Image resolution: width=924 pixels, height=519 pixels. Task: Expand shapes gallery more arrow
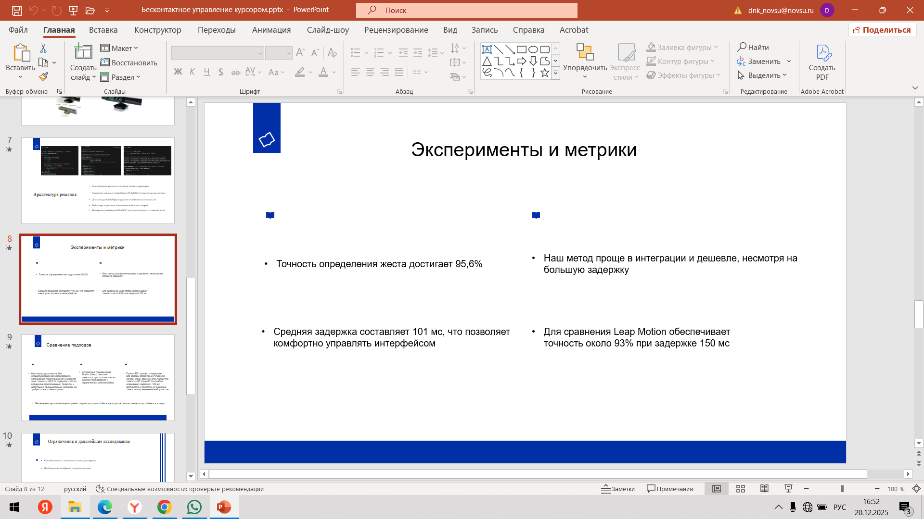pos(555,74)
